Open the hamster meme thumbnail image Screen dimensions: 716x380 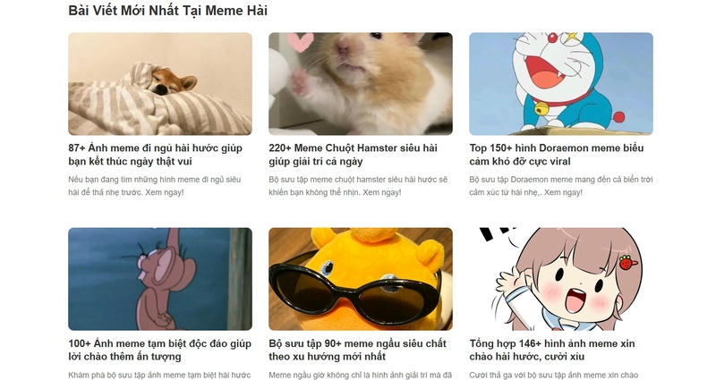click(x=361, y=83)
